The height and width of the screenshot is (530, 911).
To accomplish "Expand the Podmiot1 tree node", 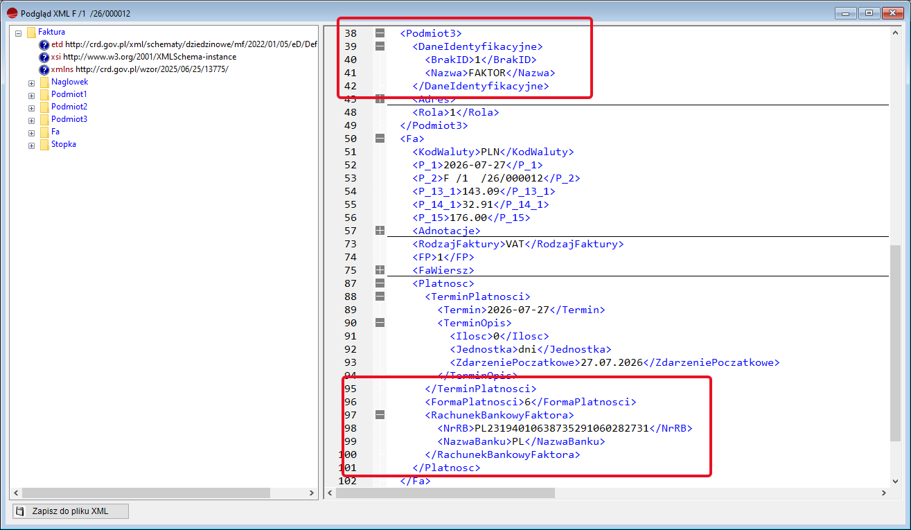I will [31, 95].
